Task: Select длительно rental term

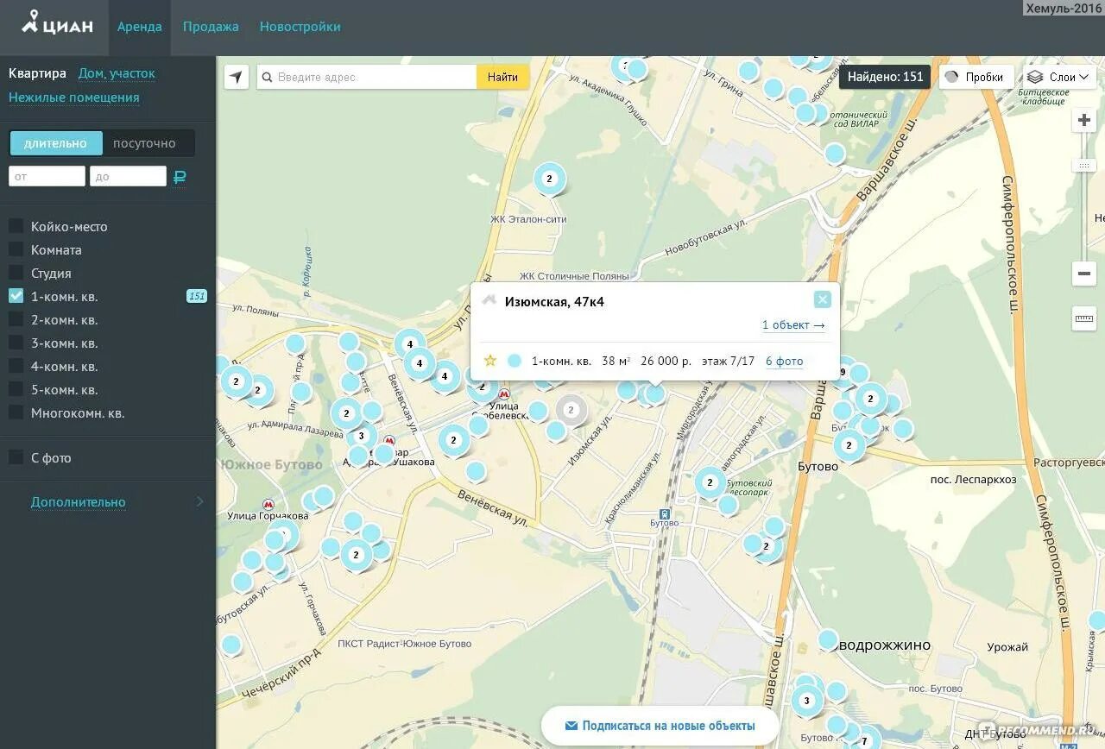Action: [56, 143]
